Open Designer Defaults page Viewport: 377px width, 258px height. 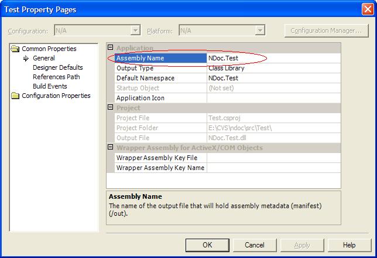[58, 67]
